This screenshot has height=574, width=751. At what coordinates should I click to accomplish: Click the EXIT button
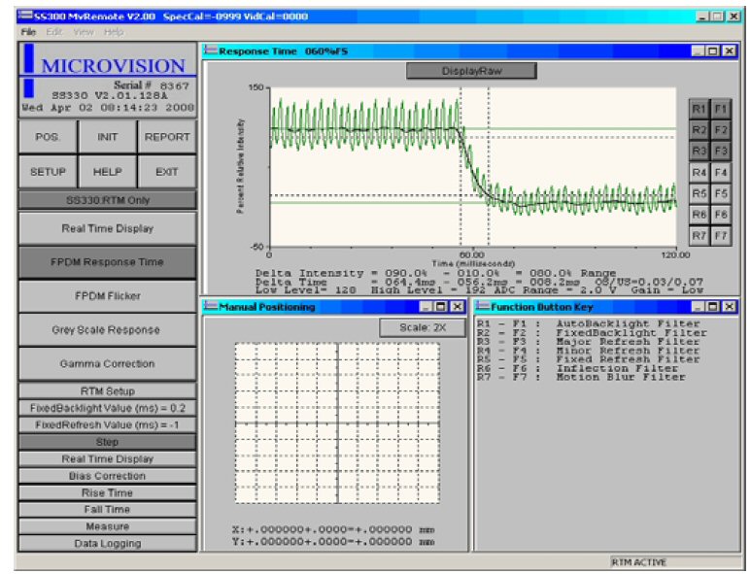[x=167, y=171]
